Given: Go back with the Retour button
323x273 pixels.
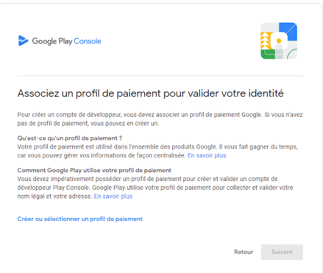Looking at the screenshot, I should click(x=244, y=252).
